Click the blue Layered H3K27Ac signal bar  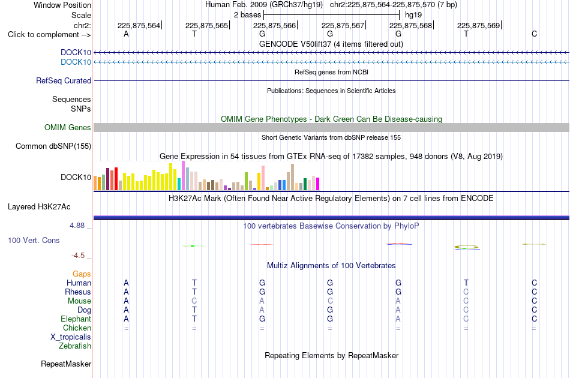[x=331, y=218]
